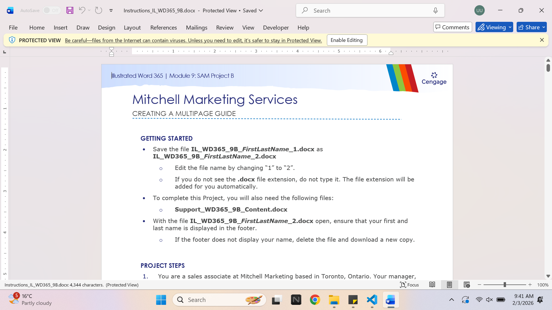Expand the Share dropdown arrow
This screenshot has width=552, height=310.
(544, 27)
